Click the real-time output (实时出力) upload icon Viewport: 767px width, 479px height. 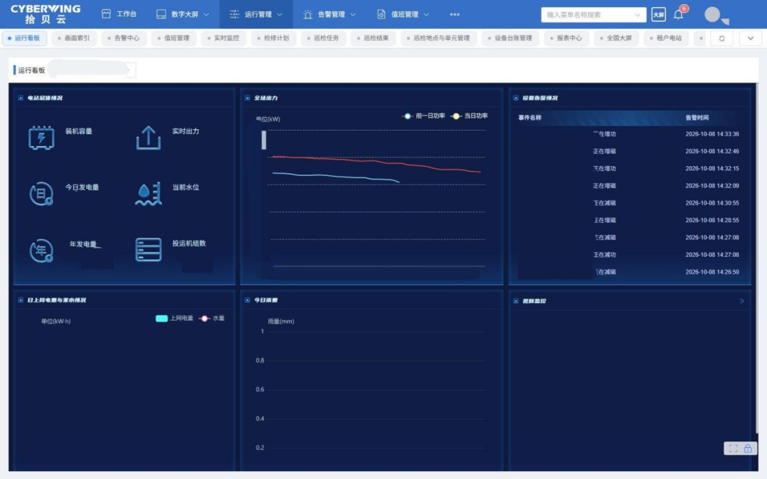[x=148, y=138]
